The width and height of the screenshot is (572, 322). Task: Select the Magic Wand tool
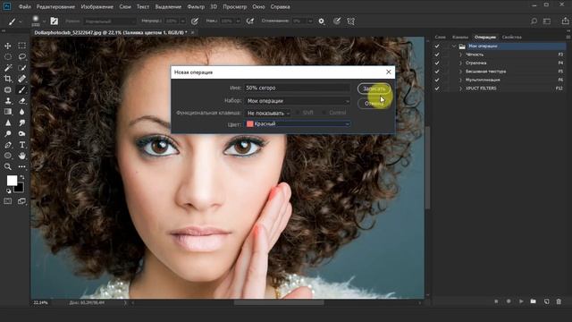click(x=8, y=68)
